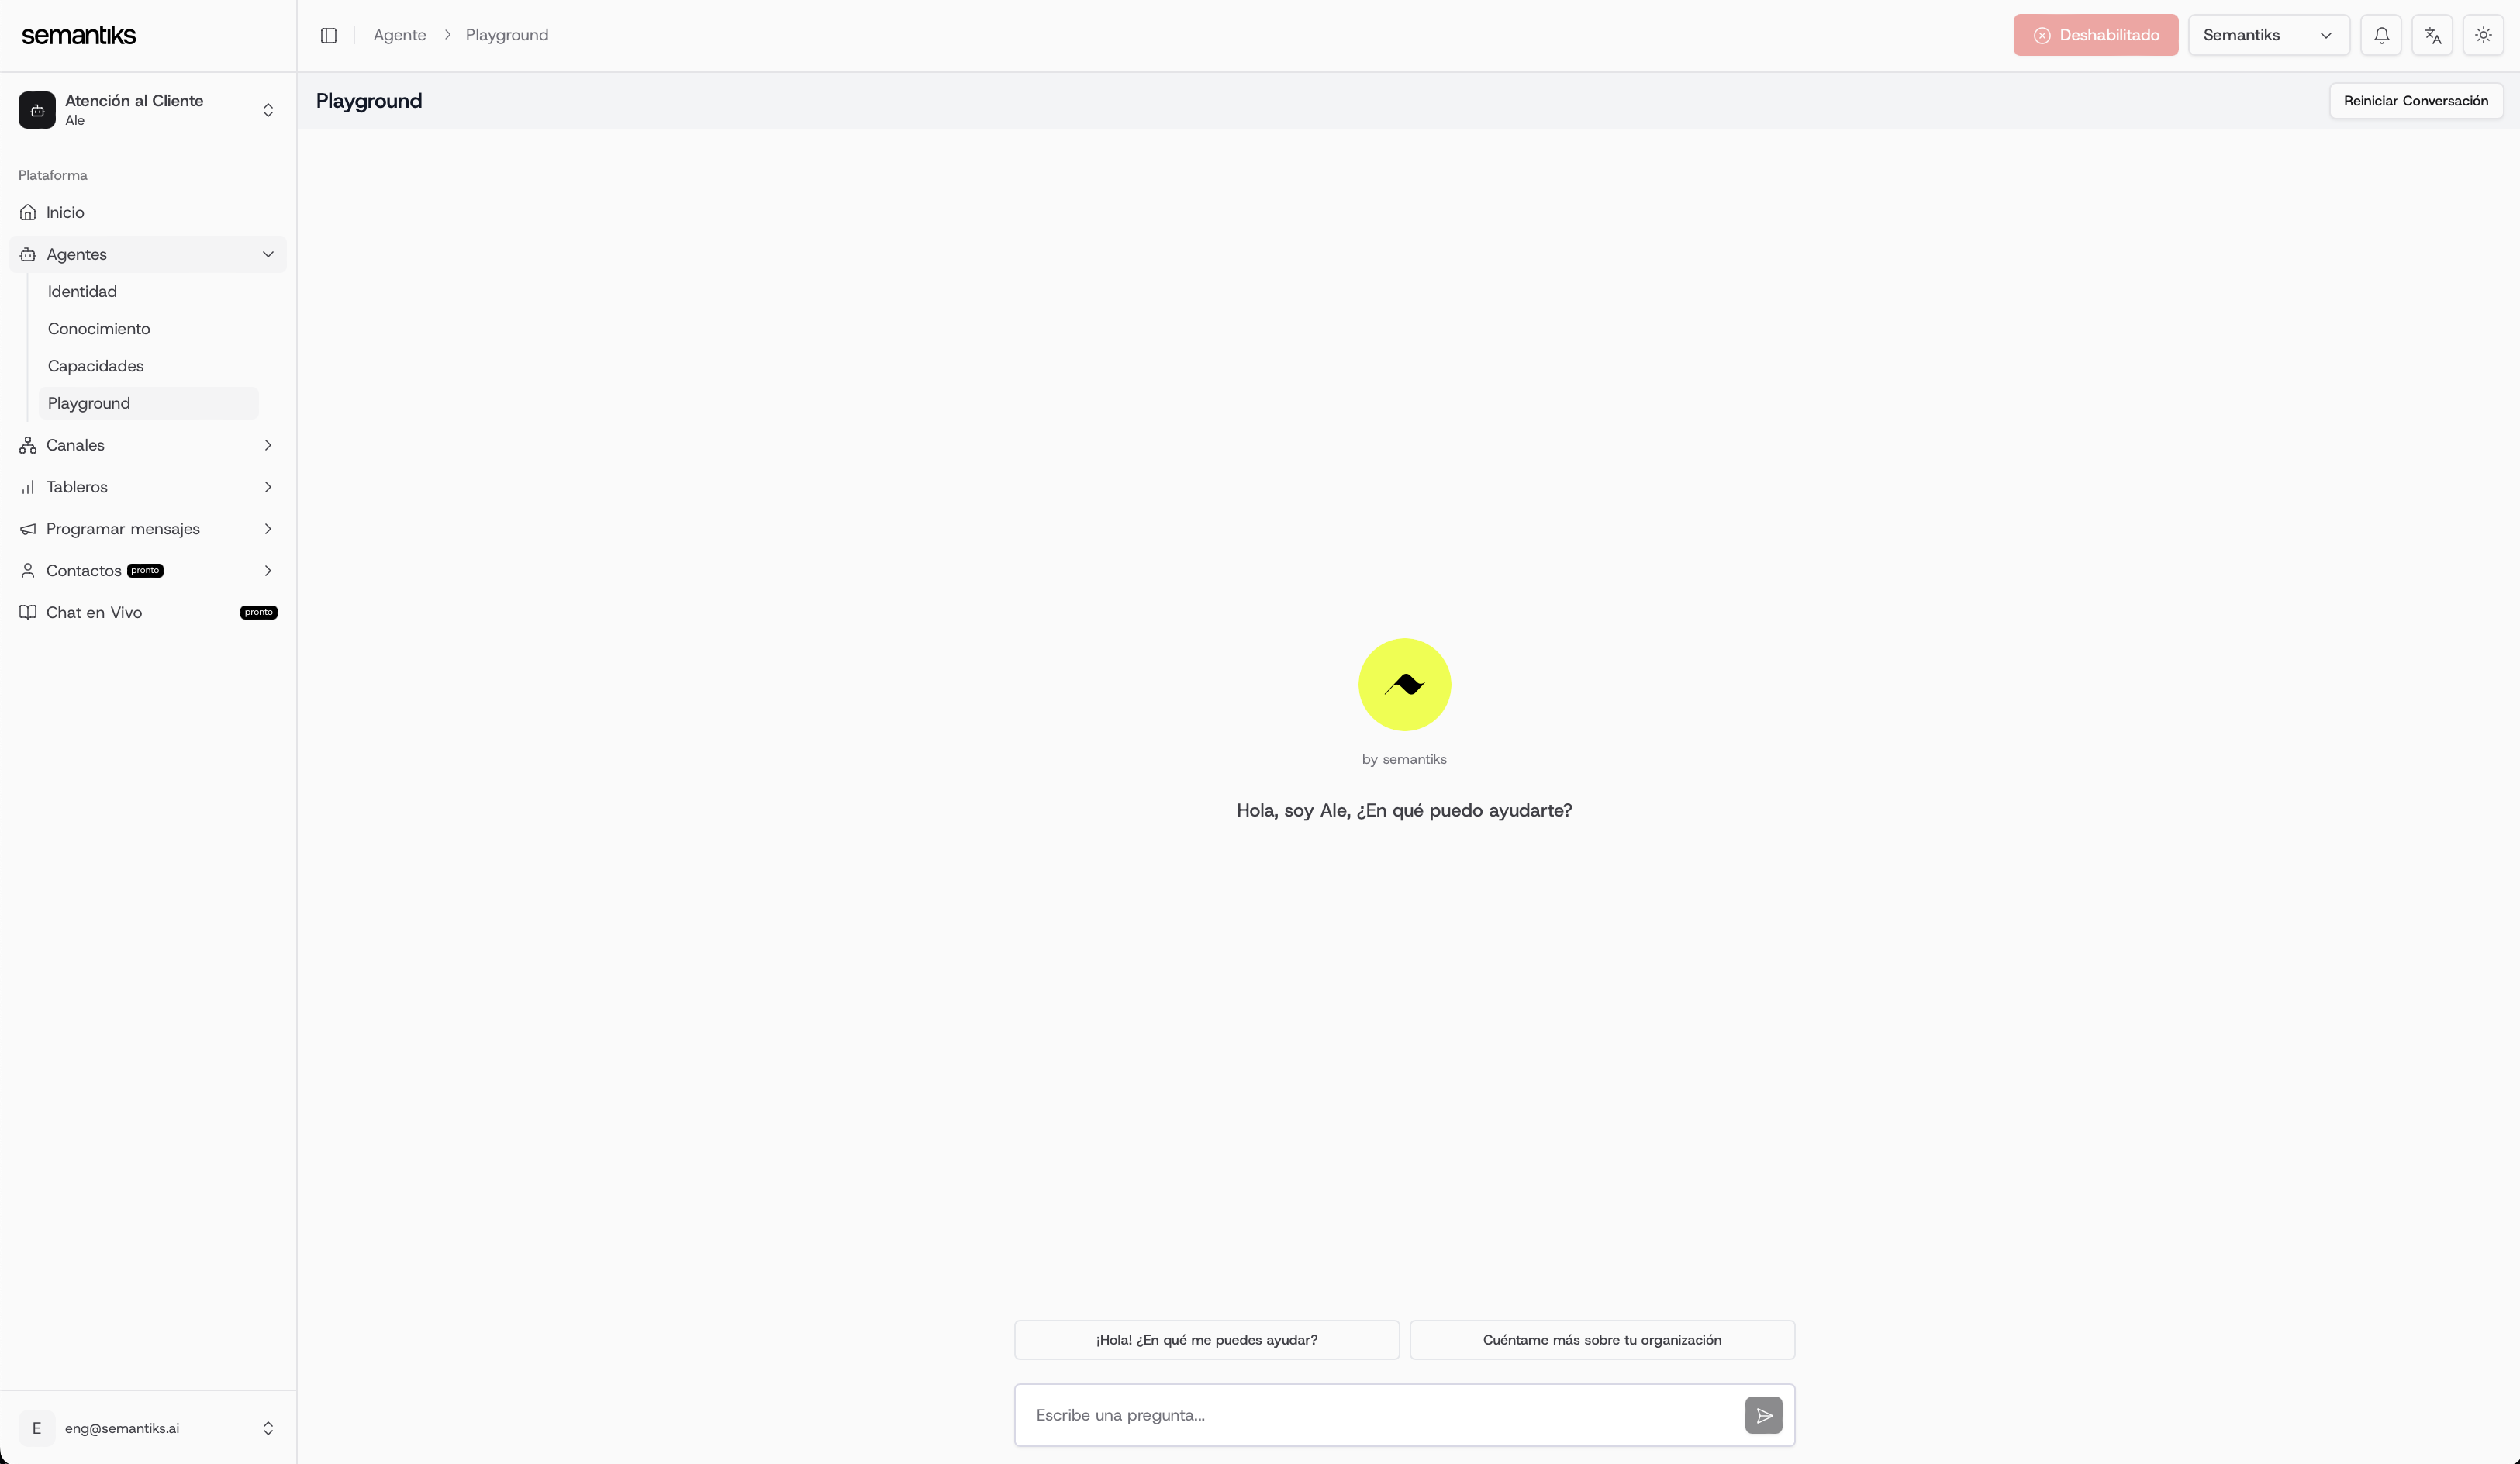Choose the Cuéntame más sobre tu organización suggestion
This screenshot has height=1464, width=2520.
pos(1602,1340)
